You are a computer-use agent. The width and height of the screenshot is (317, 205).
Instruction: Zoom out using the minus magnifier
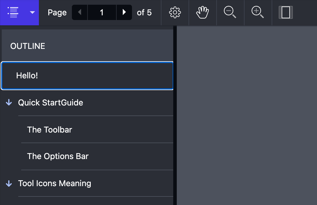click(230, 12)
